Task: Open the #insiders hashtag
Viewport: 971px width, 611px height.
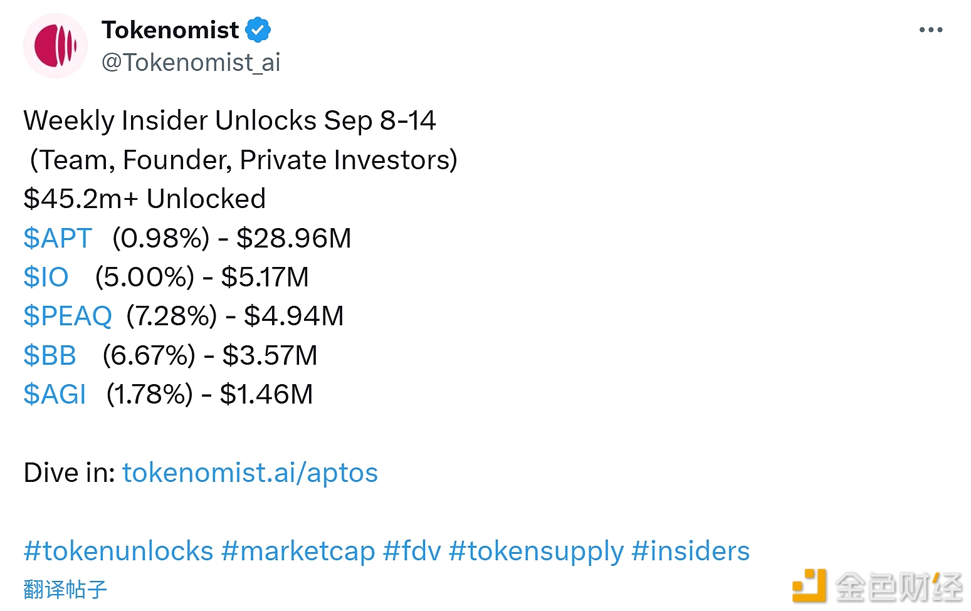Action: point(691,551)
